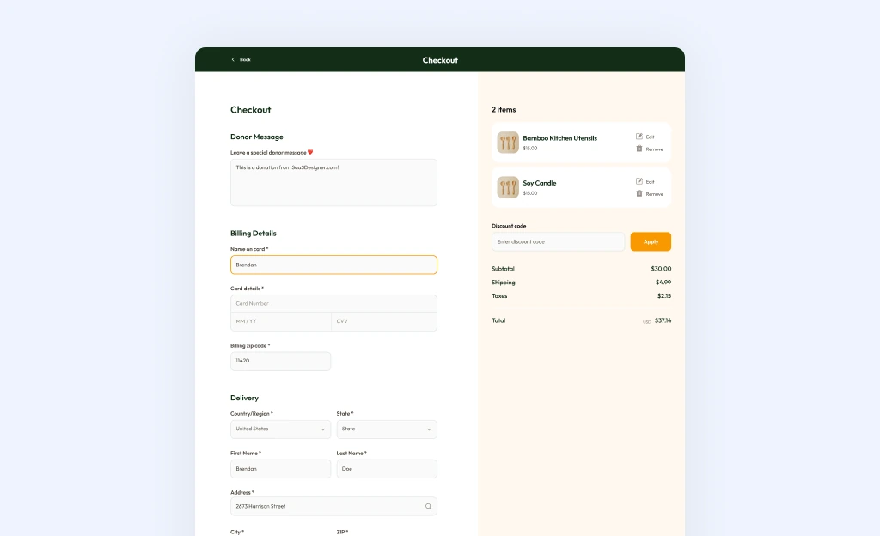Click the edit icon for Soy Candle
The height and width of the screenshot is (536, 880).
tap(639, 181)
